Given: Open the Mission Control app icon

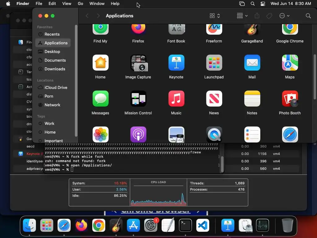Looking at the screenshot, I should pyautogui.click(x=138, y=99).
